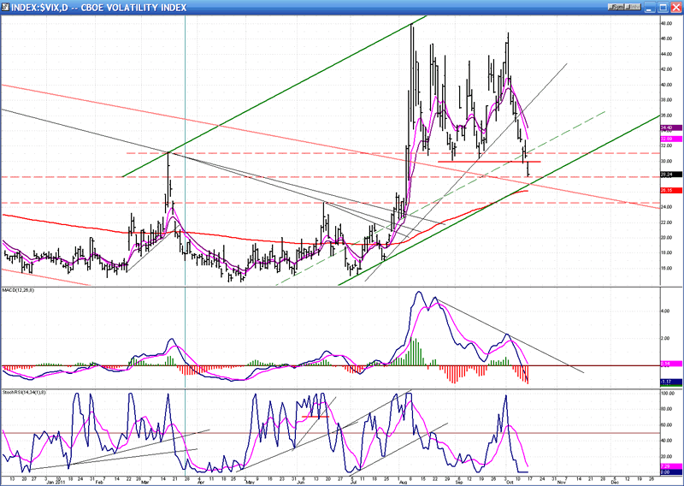Click the magenta 0.54 MACD value label
Screen dimensions: 684x486
click(671, 364)
